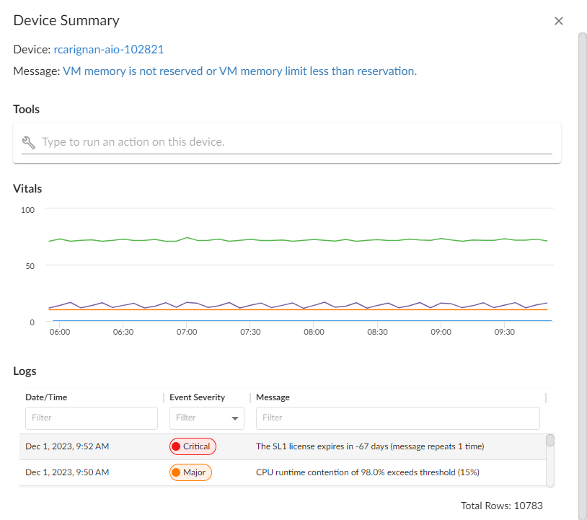Select the Dec 1, 2023, 9:50 AM timestamp
587x520 pixels.
tap(67, 473)
